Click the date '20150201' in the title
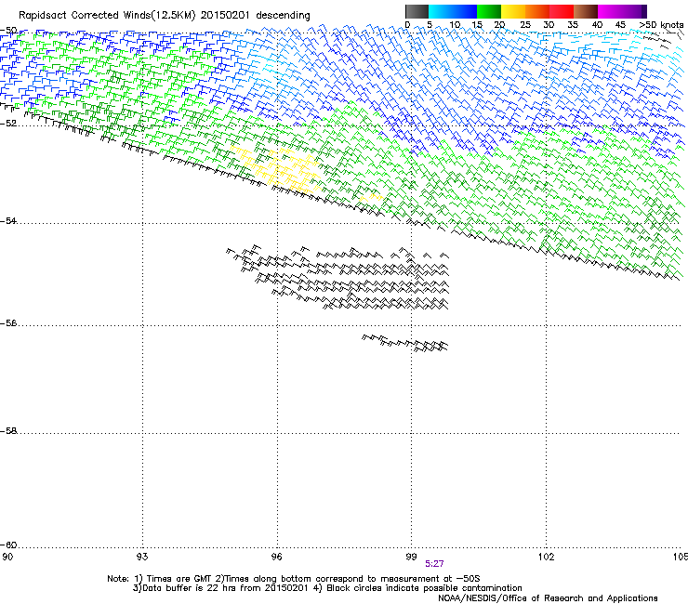Viewport: 688px width, 604px height. pyautogui.click(x=225, y=16)
